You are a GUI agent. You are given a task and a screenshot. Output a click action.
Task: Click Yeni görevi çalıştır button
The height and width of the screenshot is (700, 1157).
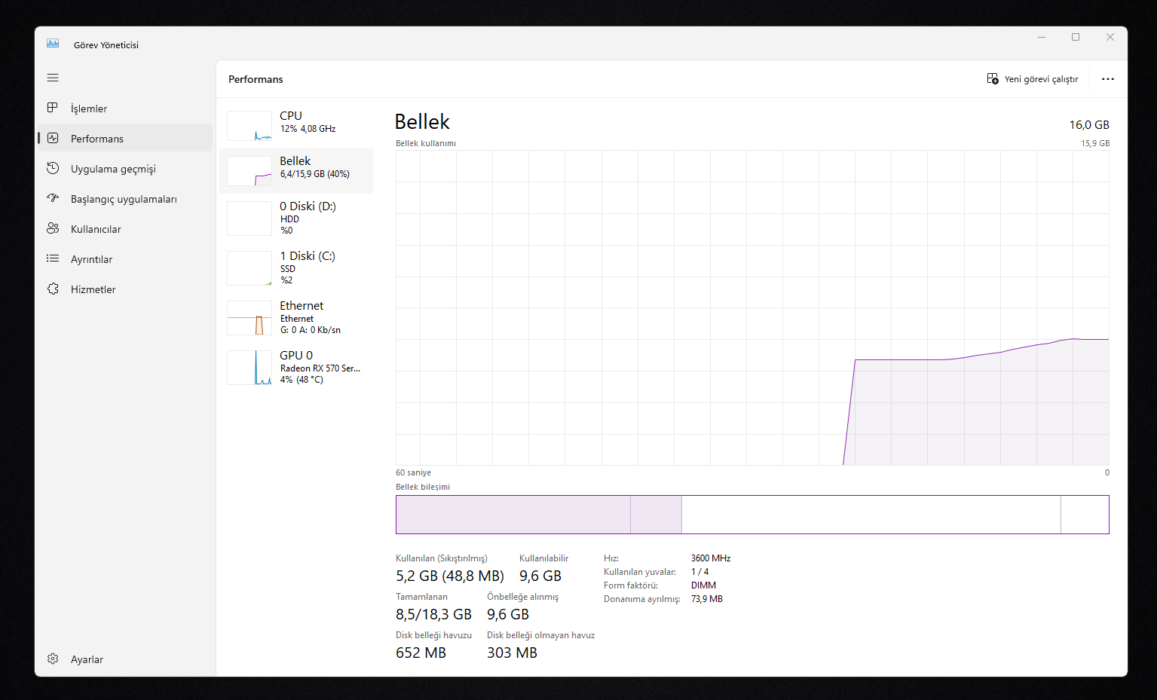coord(1033,79)
